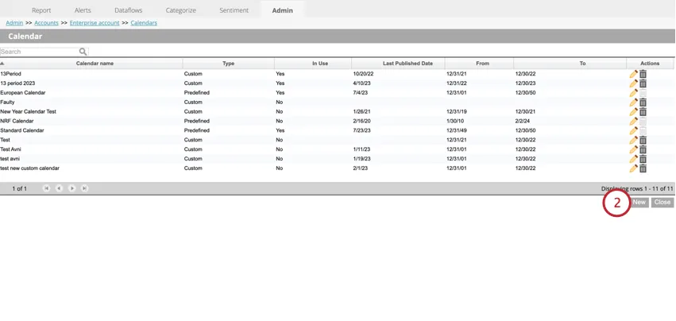Click the Close button
The height and width of the screenshot is (321, 676).
click(662, 203)
